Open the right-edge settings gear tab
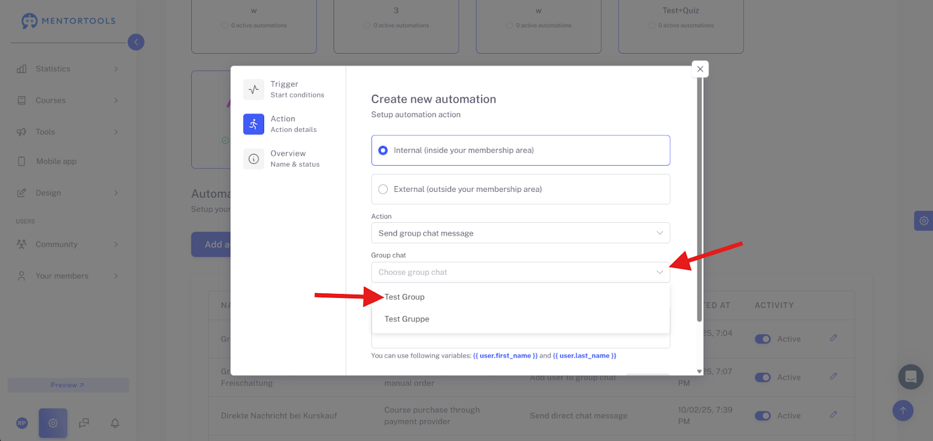The image size is (933, 441). click(924, 220)
